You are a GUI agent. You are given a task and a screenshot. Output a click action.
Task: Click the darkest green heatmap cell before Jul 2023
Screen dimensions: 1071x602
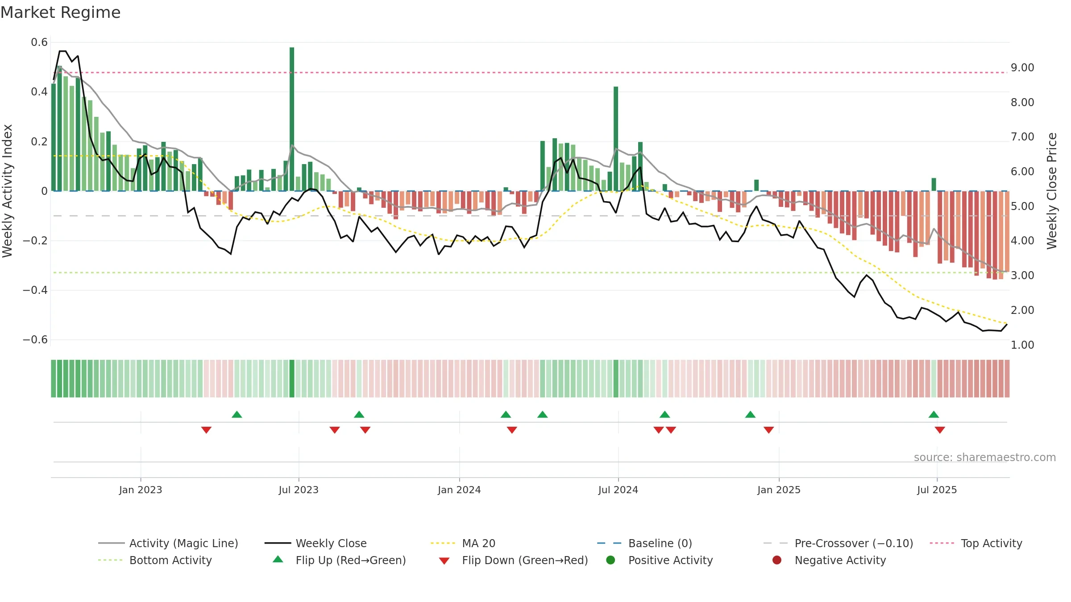tap(292, 379)
